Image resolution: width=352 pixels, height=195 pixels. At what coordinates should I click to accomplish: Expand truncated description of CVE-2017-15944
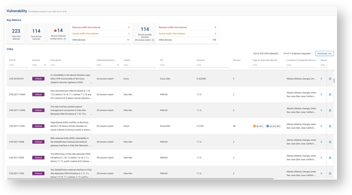pos(91,98)
